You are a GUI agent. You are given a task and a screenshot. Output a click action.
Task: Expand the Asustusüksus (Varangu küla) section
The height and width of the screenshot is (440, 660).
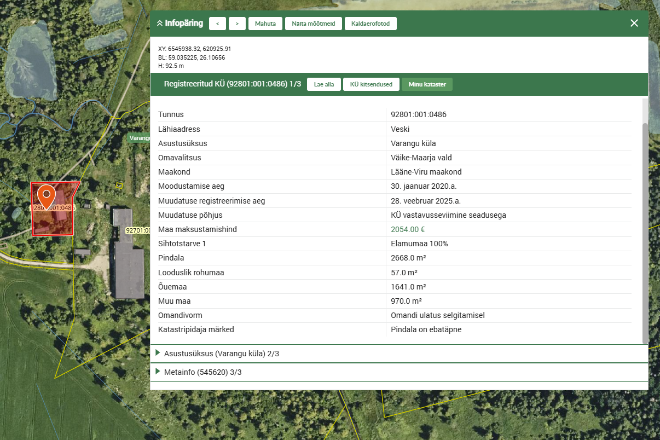tap(222, 354)
